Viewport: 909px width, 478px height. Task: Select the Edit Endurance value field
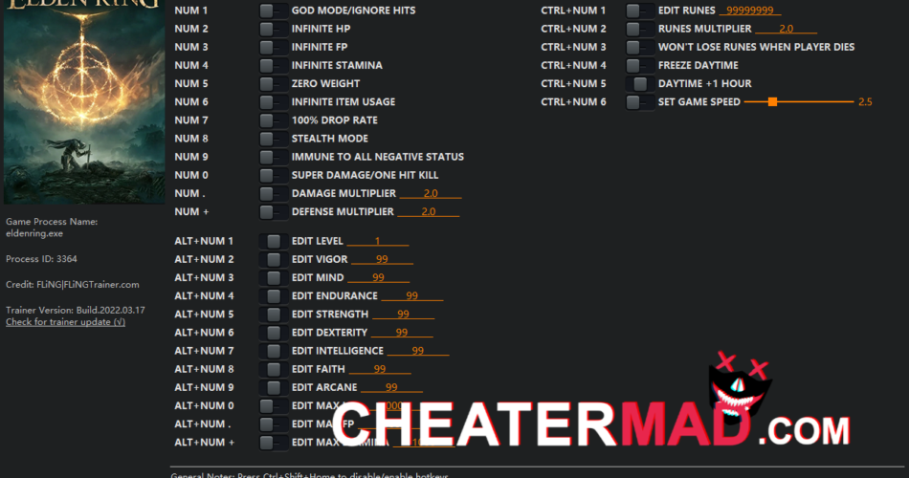[x=412, y=296]
